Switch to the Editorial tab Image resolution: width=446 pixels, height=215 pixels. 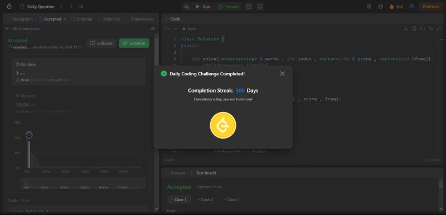point(81,19)
